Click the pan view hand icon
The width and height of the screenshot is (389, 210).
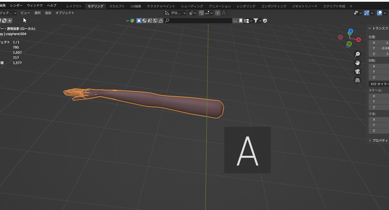[357, 63]
